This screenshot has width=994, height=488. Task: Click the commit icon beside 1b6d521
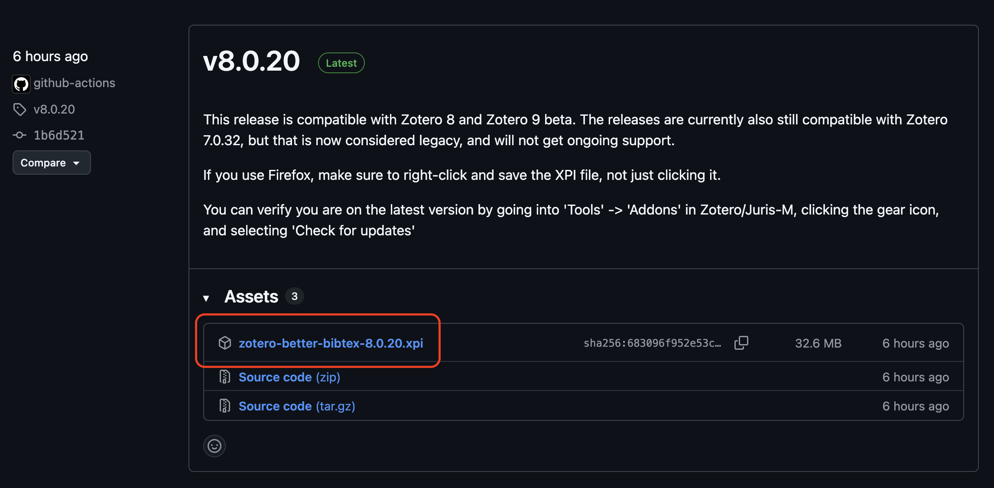(19, 135)
